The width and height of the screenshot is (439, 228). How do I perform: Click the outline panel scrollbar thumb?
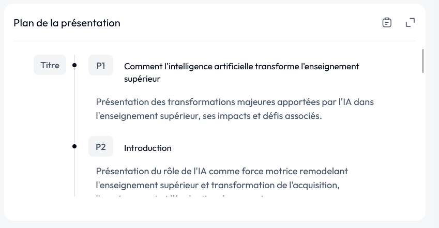[x=422, y=61]
